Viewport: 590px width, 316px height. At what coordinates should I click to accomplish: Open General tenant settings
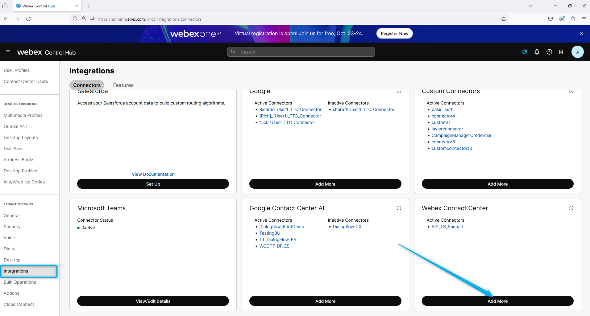tap(11, 215)
